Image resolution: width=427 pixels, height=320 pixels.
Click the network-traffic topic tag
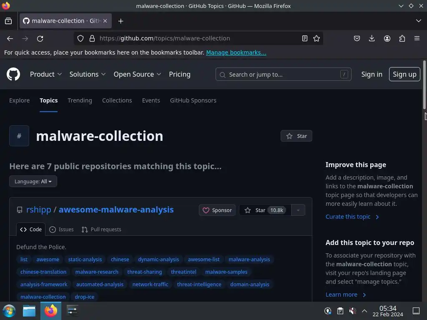(x=150, y=284)
